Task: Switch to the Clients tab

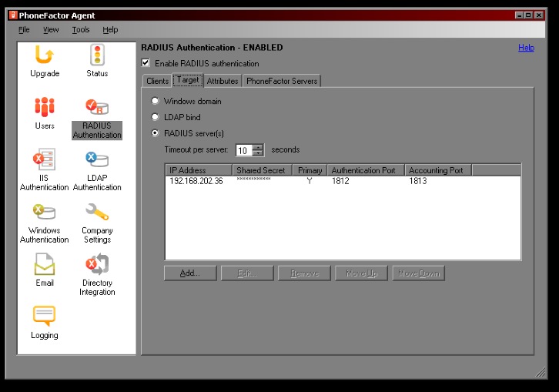Action: point(157,81)
